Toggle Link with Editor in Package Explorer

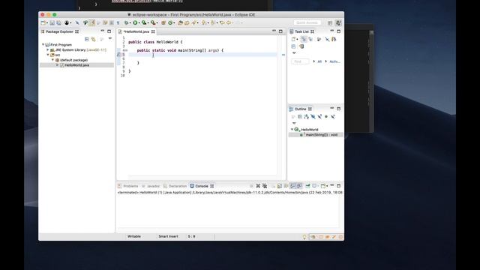(93, 39)
